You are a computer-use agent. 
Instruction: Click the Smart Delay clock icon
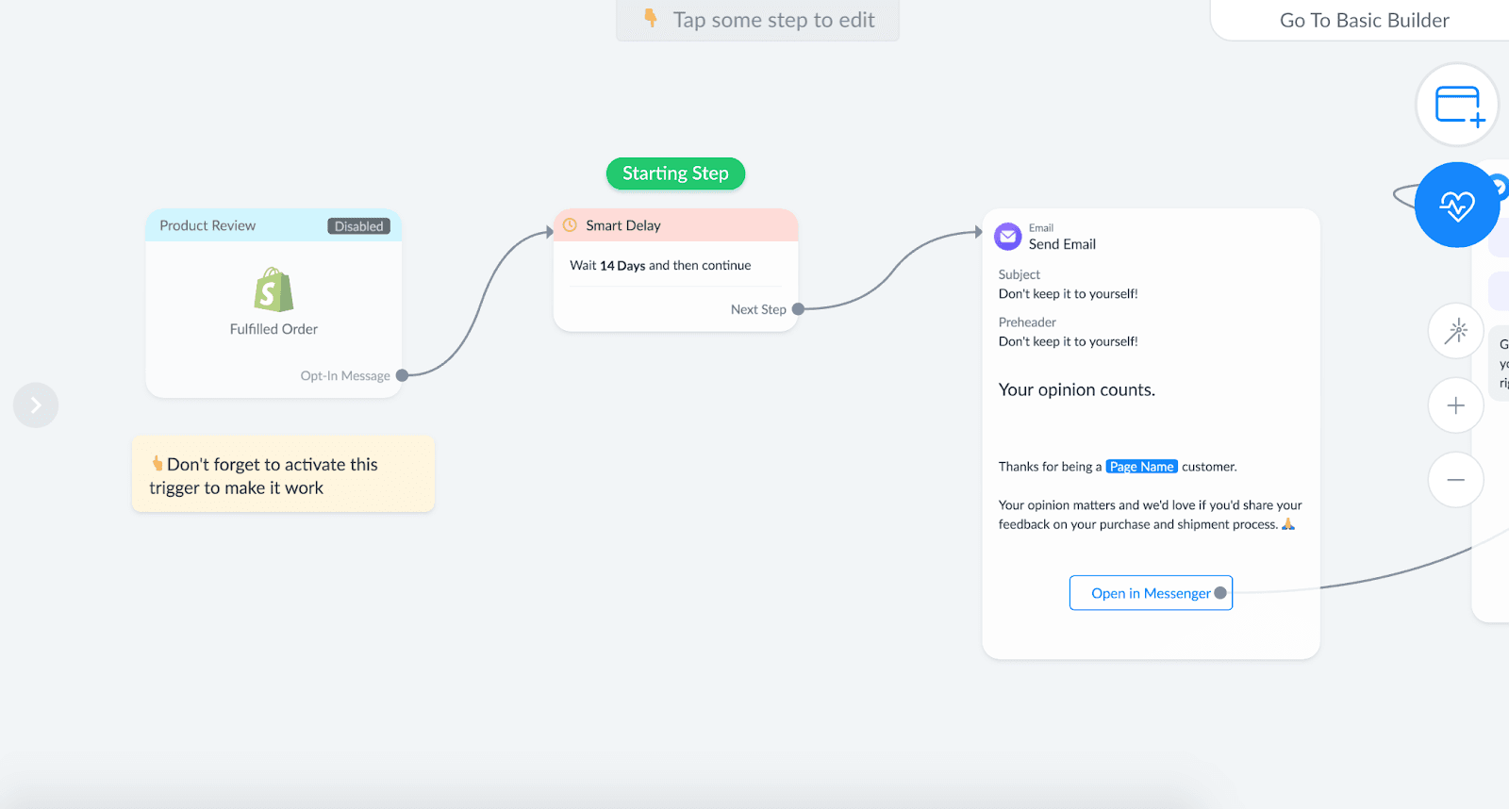(570, 225)
